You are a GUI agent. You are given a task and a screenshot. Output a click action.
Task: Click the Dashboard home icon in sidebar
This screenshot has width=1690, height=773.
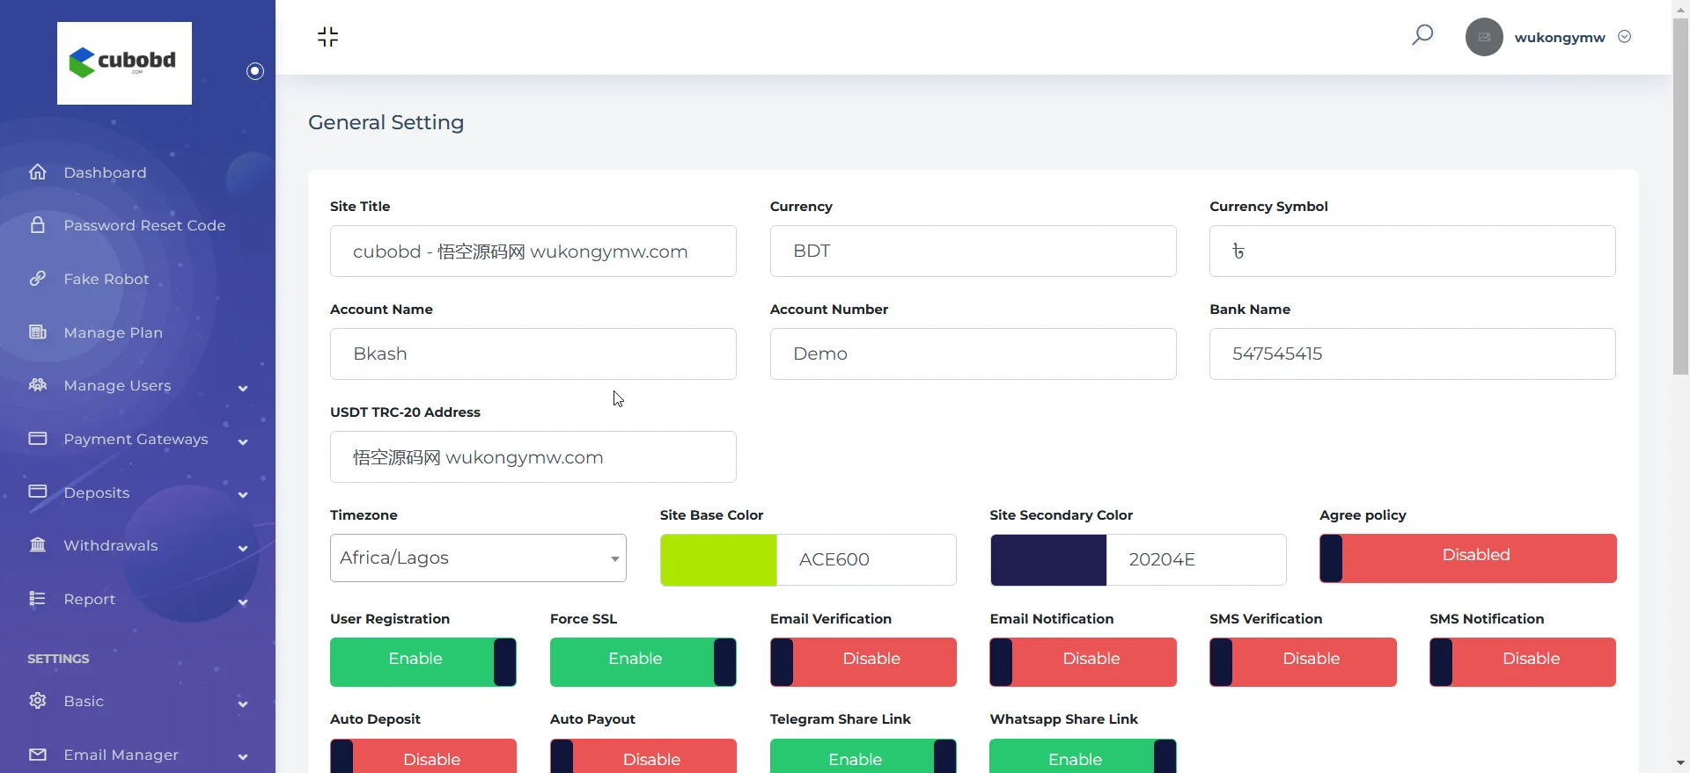click(x=38, y=172)
